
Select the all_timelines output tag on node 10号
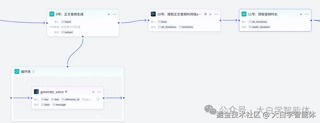click(167, 27)
